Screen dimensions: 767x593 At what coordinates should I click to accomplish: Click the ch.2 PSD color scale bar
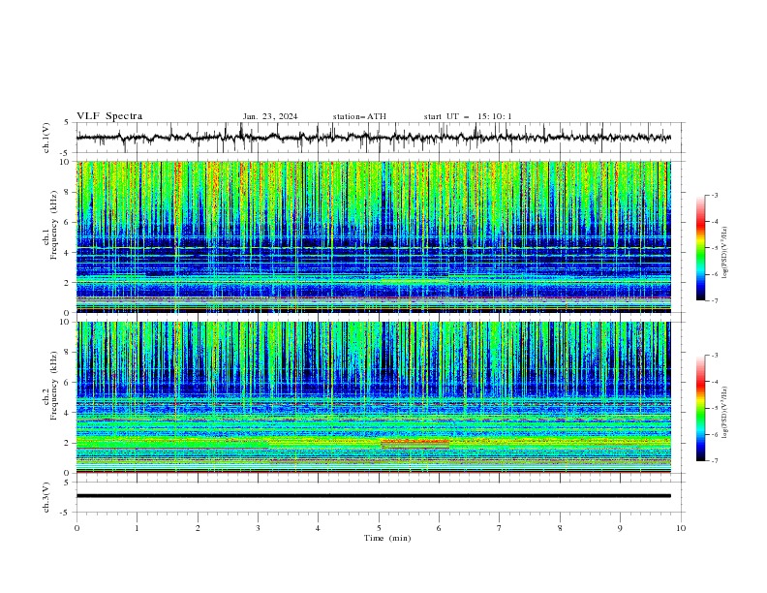pyautogui.click(x=701, y=408)
